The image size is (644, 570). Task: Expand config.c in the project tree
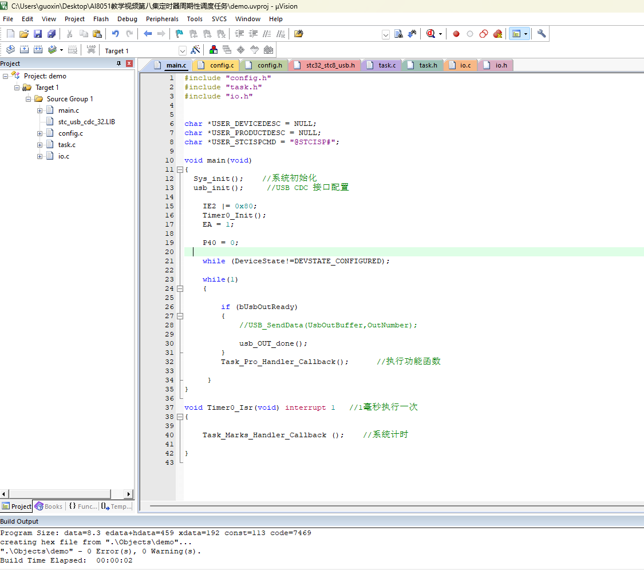point(39,133)
